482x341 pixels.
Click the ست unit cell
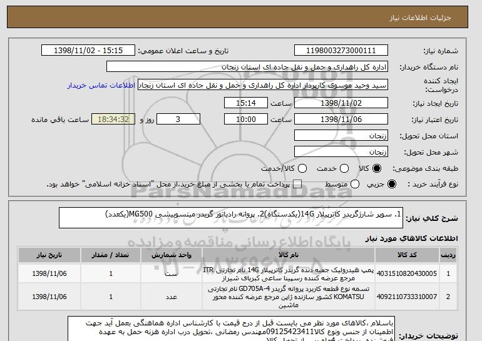pyautogui.click(x=172, y=273)
